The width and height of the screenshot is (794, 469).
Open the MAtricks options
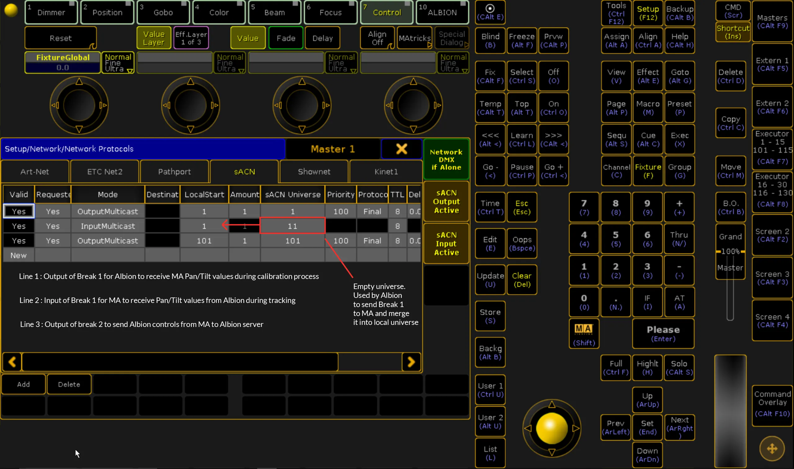pyautogui.click(x=415, y=38)
